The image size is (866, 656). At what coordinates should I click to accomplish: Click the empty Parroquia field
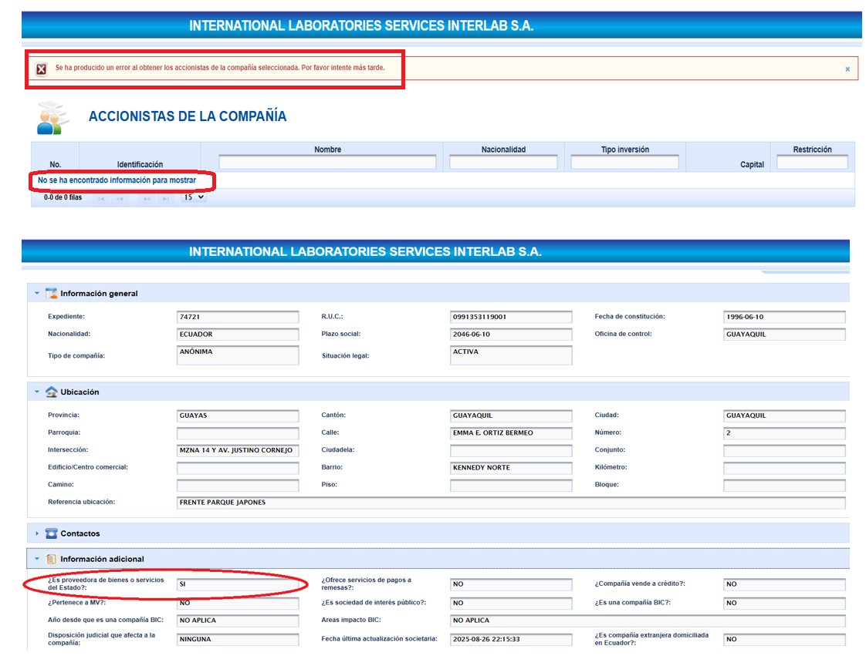point(238,433)
